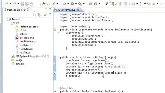This screenshot has width=165, height=93.
Task: Select testByte.txt file
Action: pyautogui.click(x=25, y=45)
